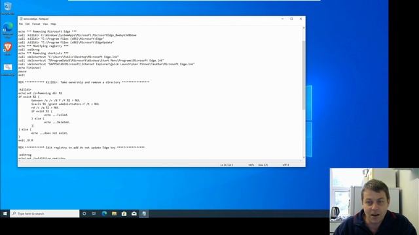Open Task View from the taskbar

(x=94, y=213)
